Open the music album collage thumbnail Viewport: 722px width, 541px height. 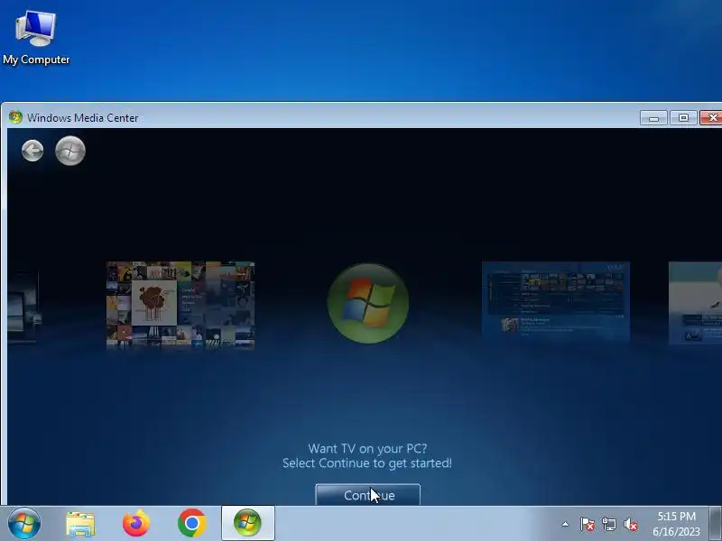(x=180, y=304)
